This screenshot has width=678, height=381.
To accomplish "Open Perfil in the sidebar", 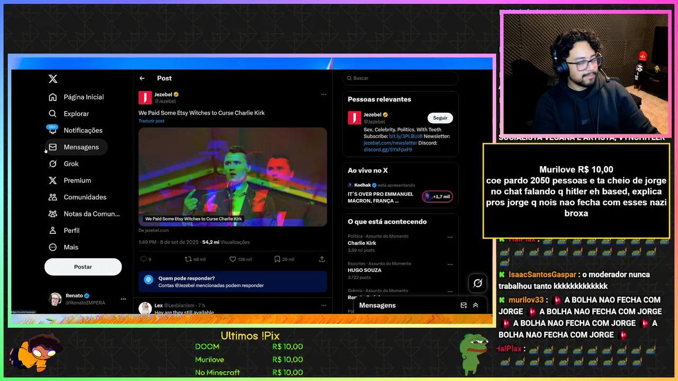I will (x=64, y=231).
